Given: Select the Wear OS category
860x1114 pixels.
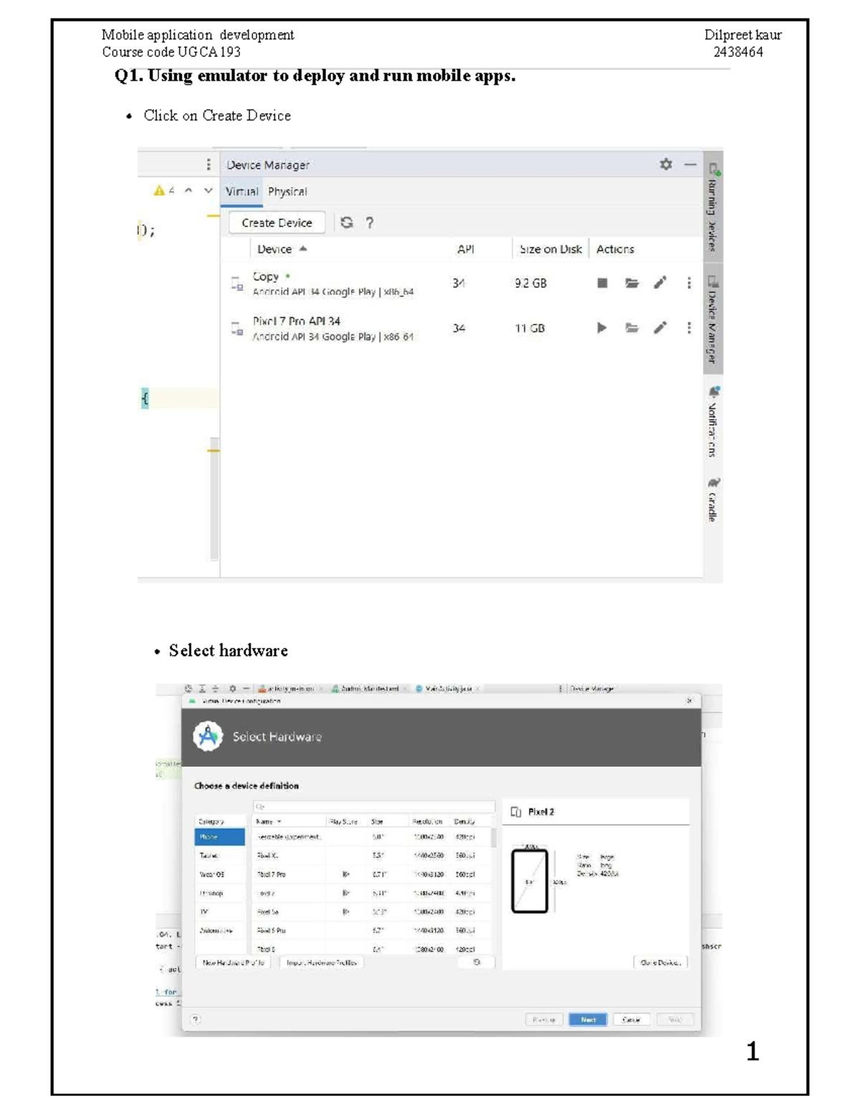Looking at the screenshot, I should 220,874.
